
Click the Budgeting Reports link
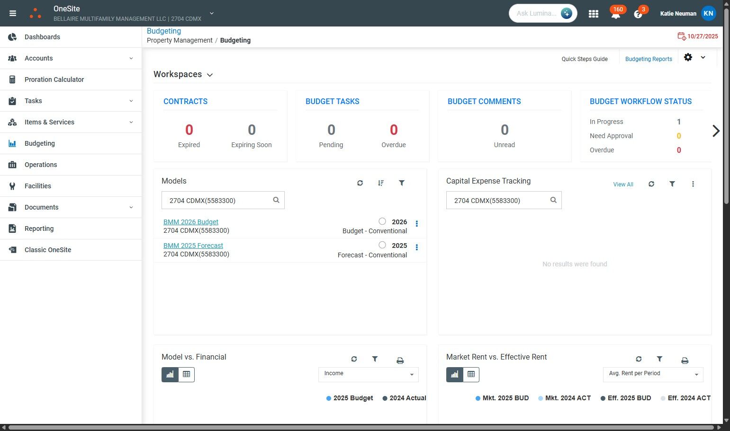click(x=649, y=59)
